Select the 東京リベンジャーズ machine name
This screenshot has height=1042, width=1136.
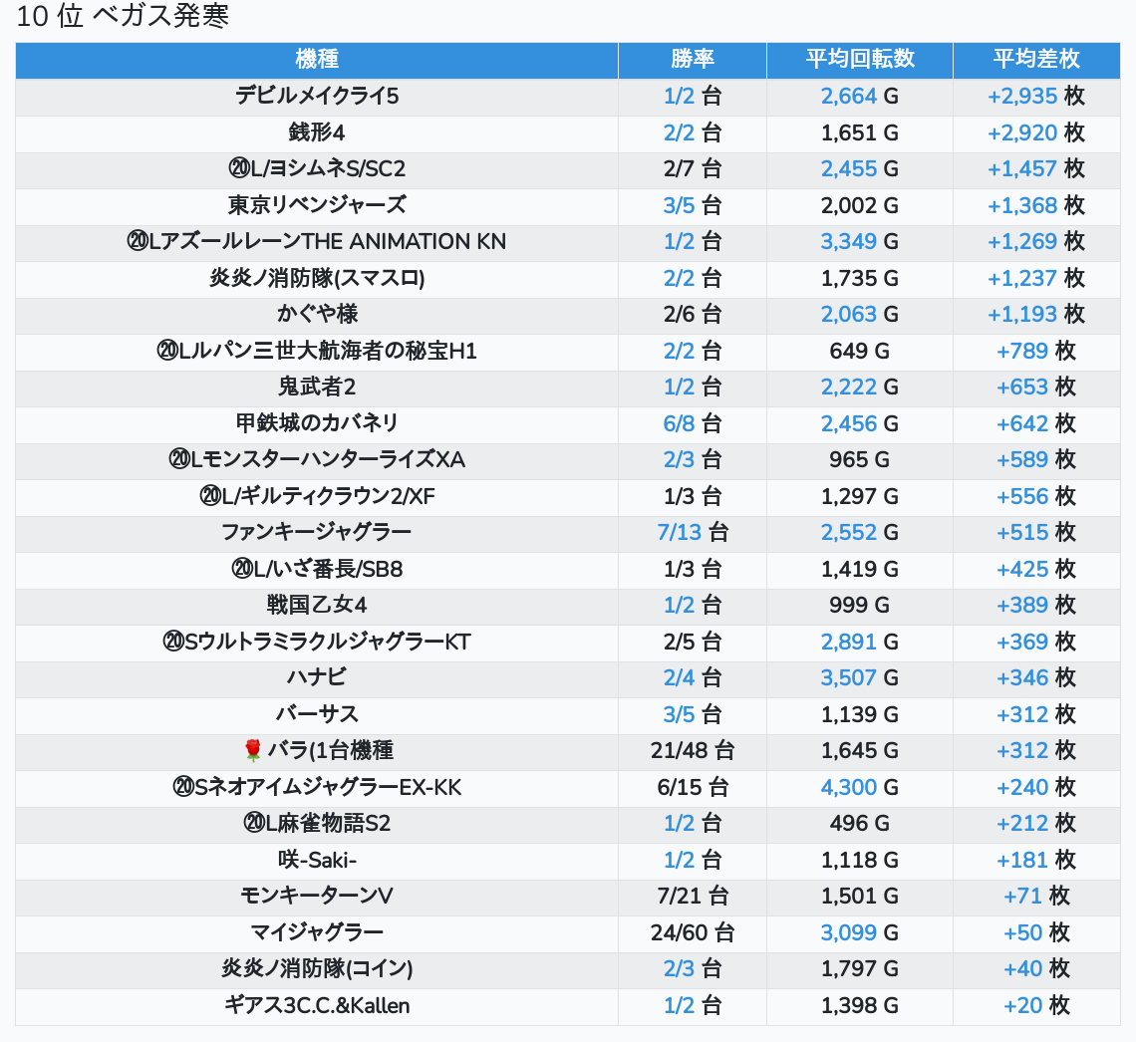pyautogui.click(x=317, y=205)
